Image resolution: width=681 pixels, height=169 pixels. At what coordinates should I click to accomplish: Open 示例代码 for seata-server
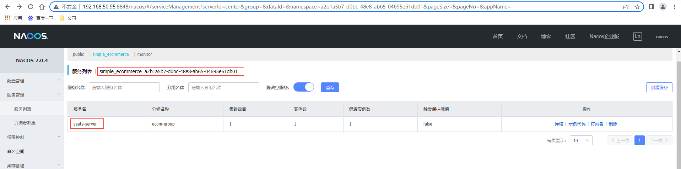(577, 124)
